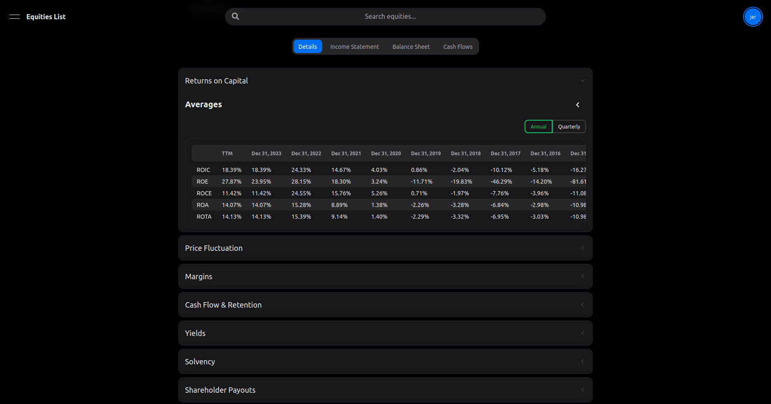Open the Equities List link
The width and height of the screenshot is (771, 404).
pyautogui.click(x=46, y=17)
